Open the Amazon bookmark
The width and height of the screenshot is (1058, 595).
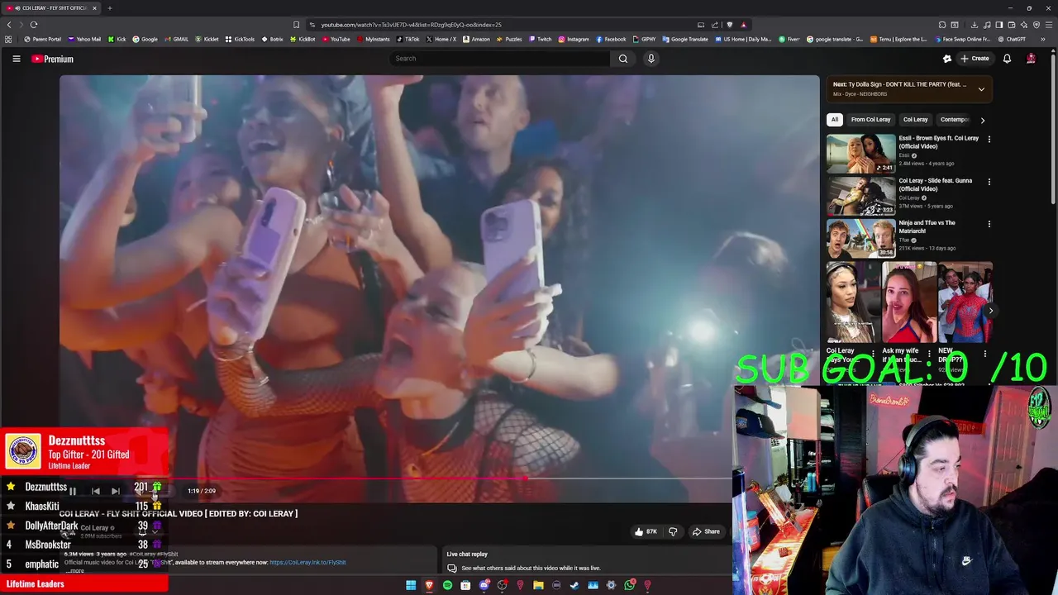pos(476,39)
